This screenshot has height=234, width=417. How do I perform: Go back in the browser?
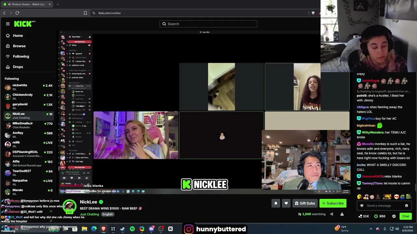(4, 13)
